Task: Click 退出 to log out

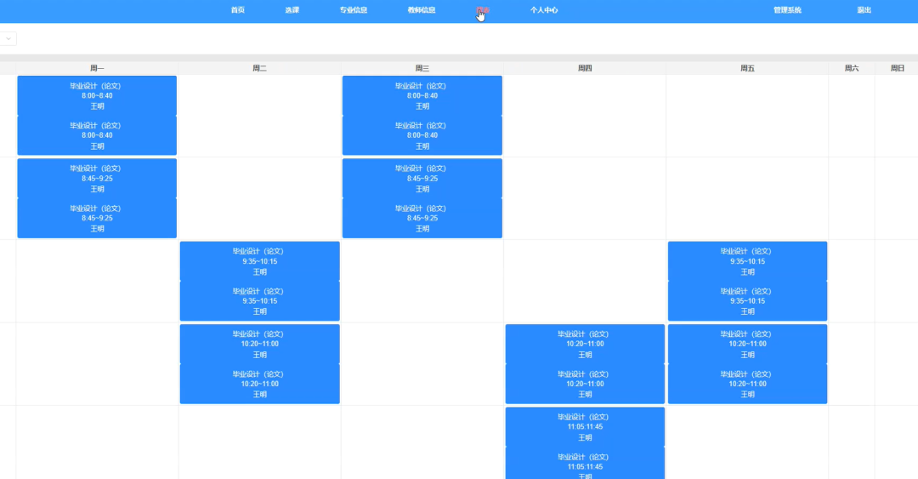Action: point(864,10)
